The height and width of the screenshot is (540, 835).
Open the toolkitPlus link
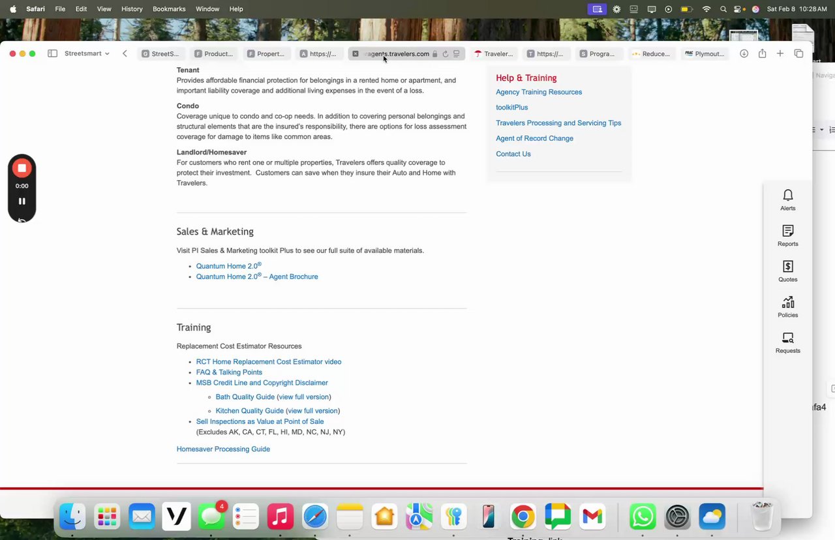[512, 108]
